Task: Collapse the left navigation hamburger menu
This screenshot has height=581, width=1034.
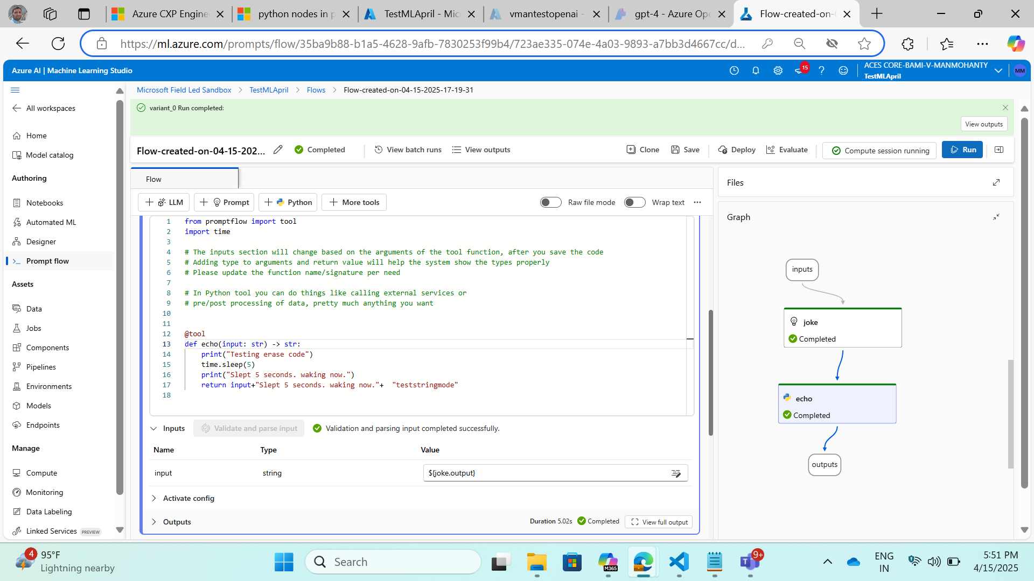Action: (x=15, y=90)
